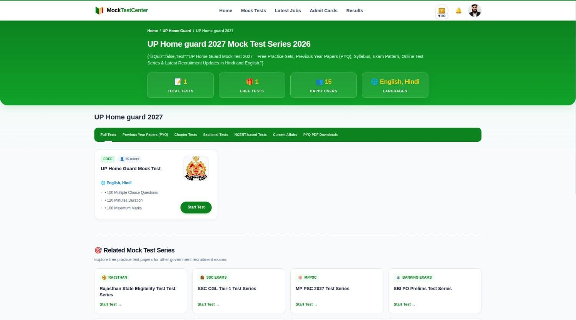
Task: Open Results in top navigation
Action: (x=355, y=11)
